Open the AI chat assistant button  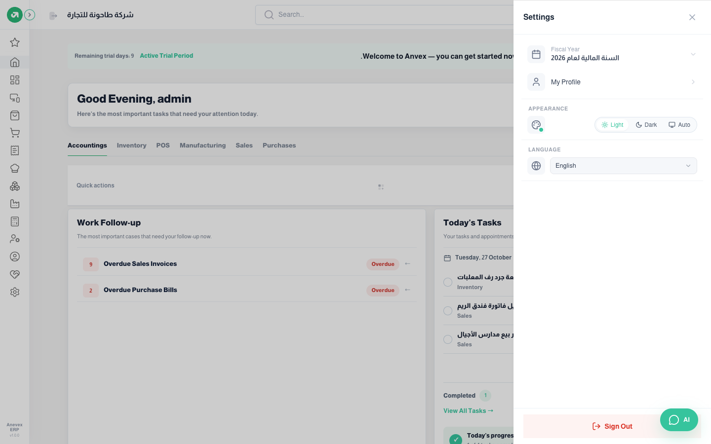coord(679,420)
